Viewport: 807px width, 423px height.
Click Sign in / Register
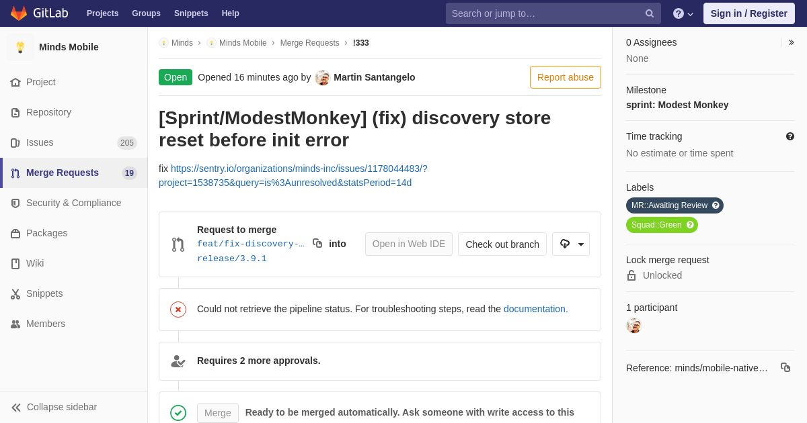(748, 13)
